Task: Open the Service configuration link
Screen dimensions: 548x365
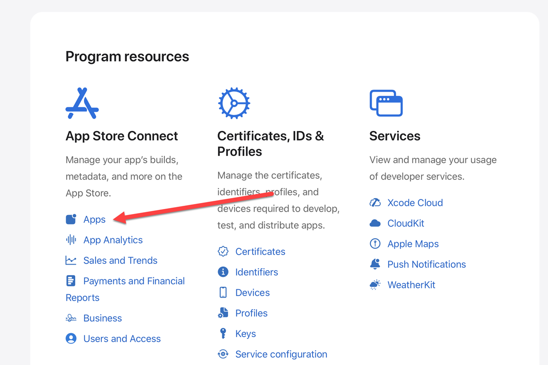Action: [x=282, y=354]
